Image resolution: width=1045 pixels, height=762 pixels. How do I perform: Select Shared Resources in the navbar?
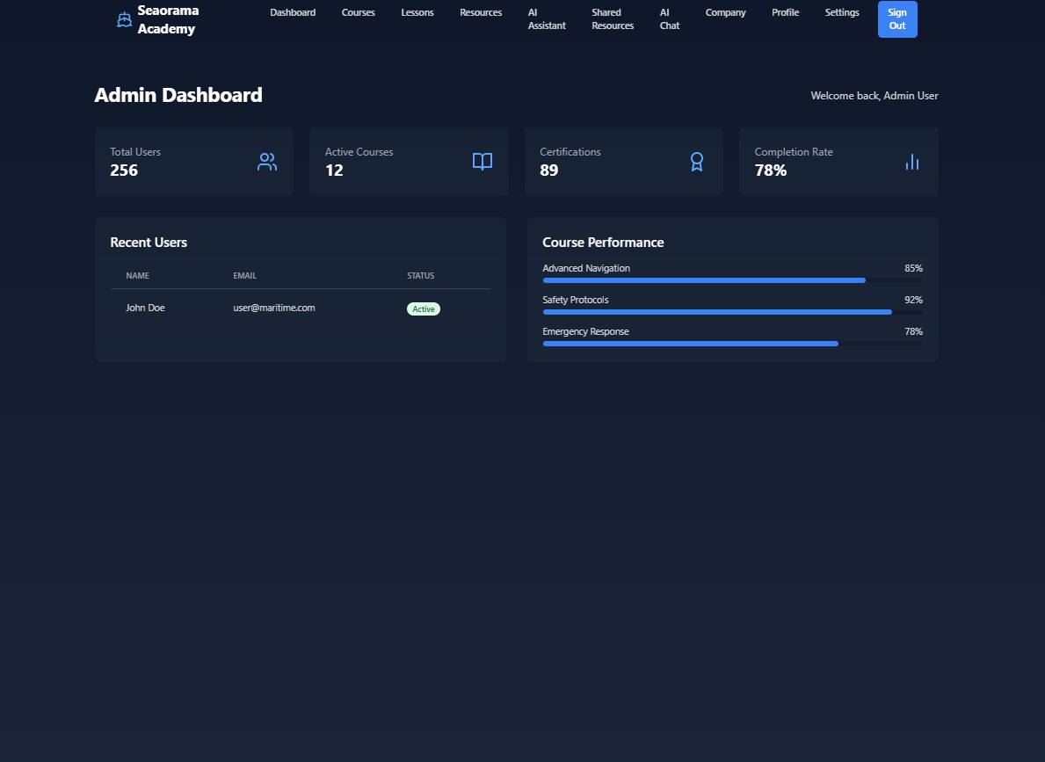[x=613, y=19]
